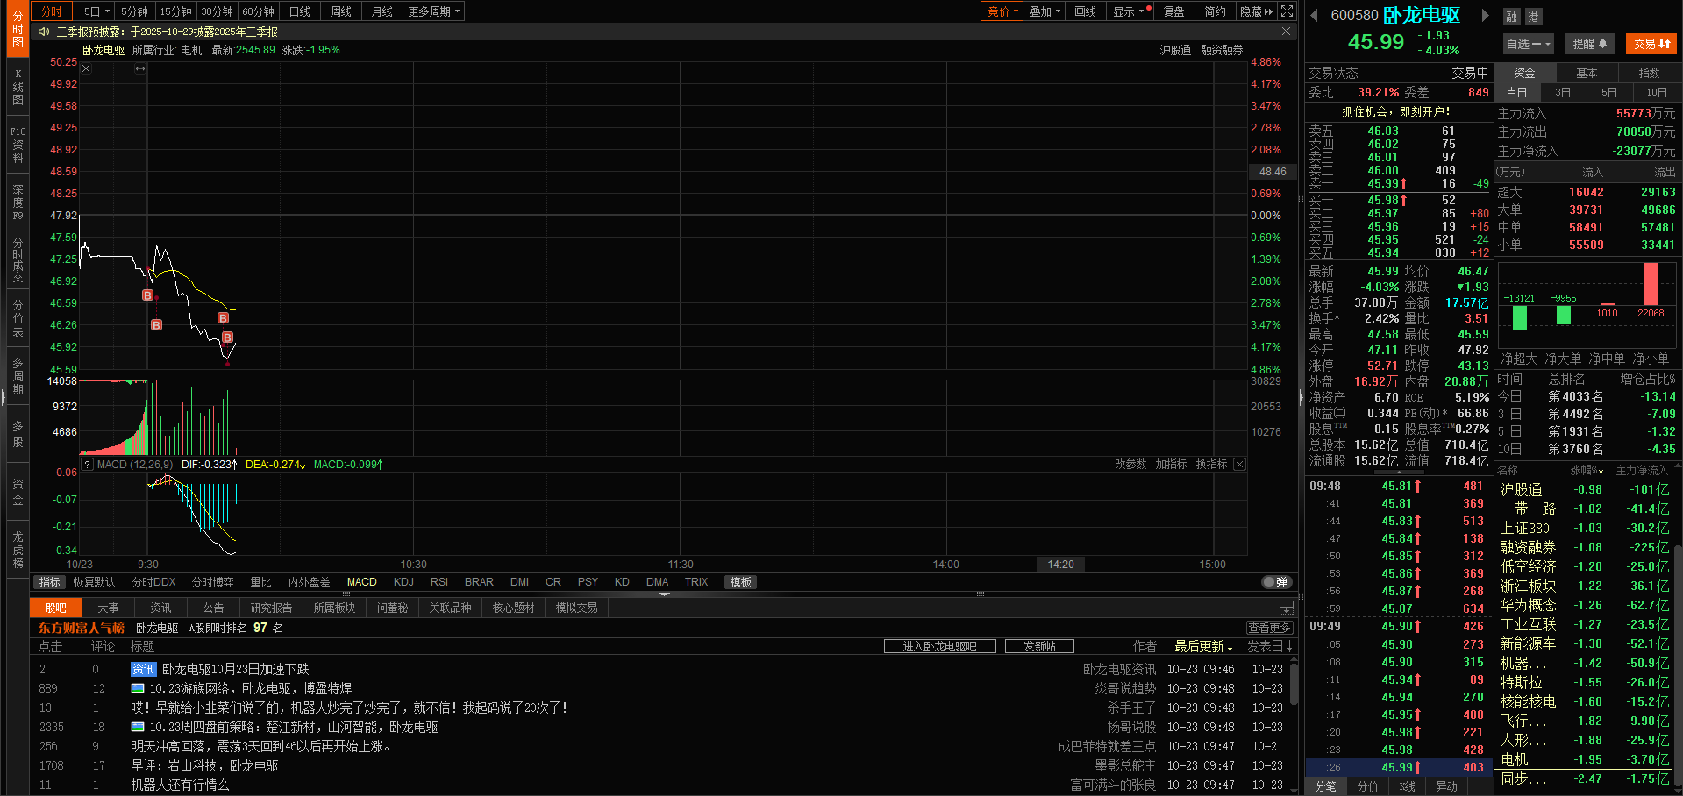Close the quarterly report announcement bar
This screenshot has width=1683, height=796.
click(x=1286, y=32)
